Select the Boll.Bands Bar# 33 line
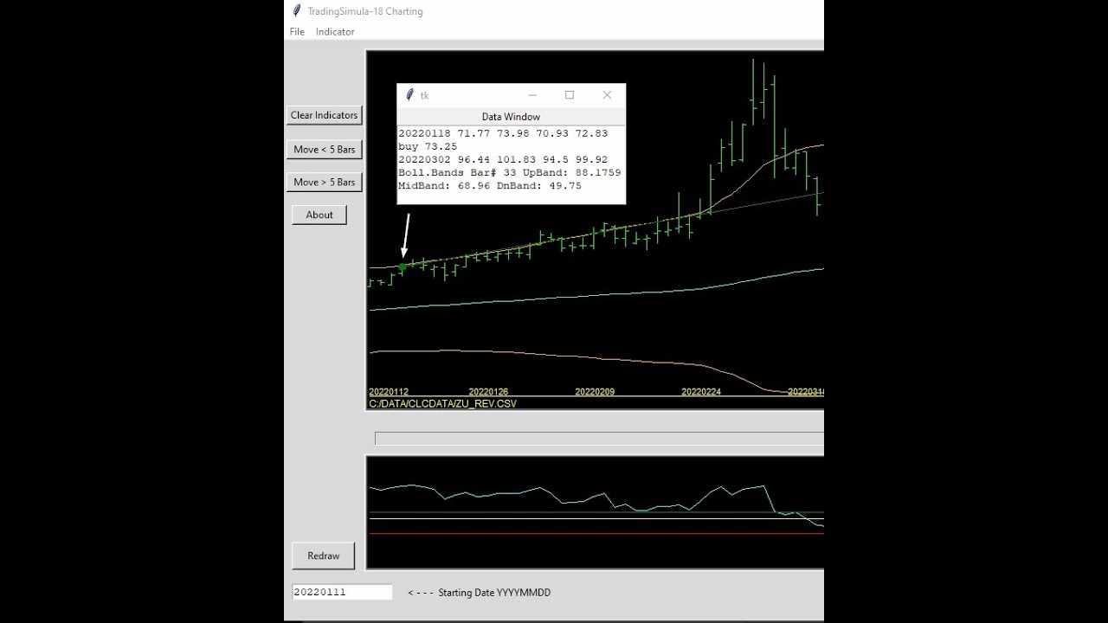The width and height of the screenshot is (1108, 623). tap(509, 173)
